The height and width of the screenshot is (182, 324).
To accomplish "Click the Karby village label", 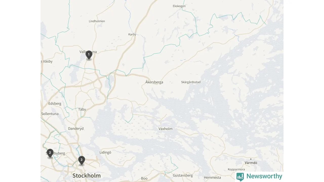I will (x=132, y=34).
